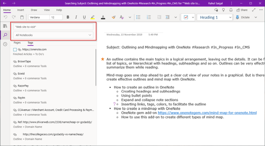This screenshot has height=146, width=265.
Task: Redo the last action
Action: [14, 17]
